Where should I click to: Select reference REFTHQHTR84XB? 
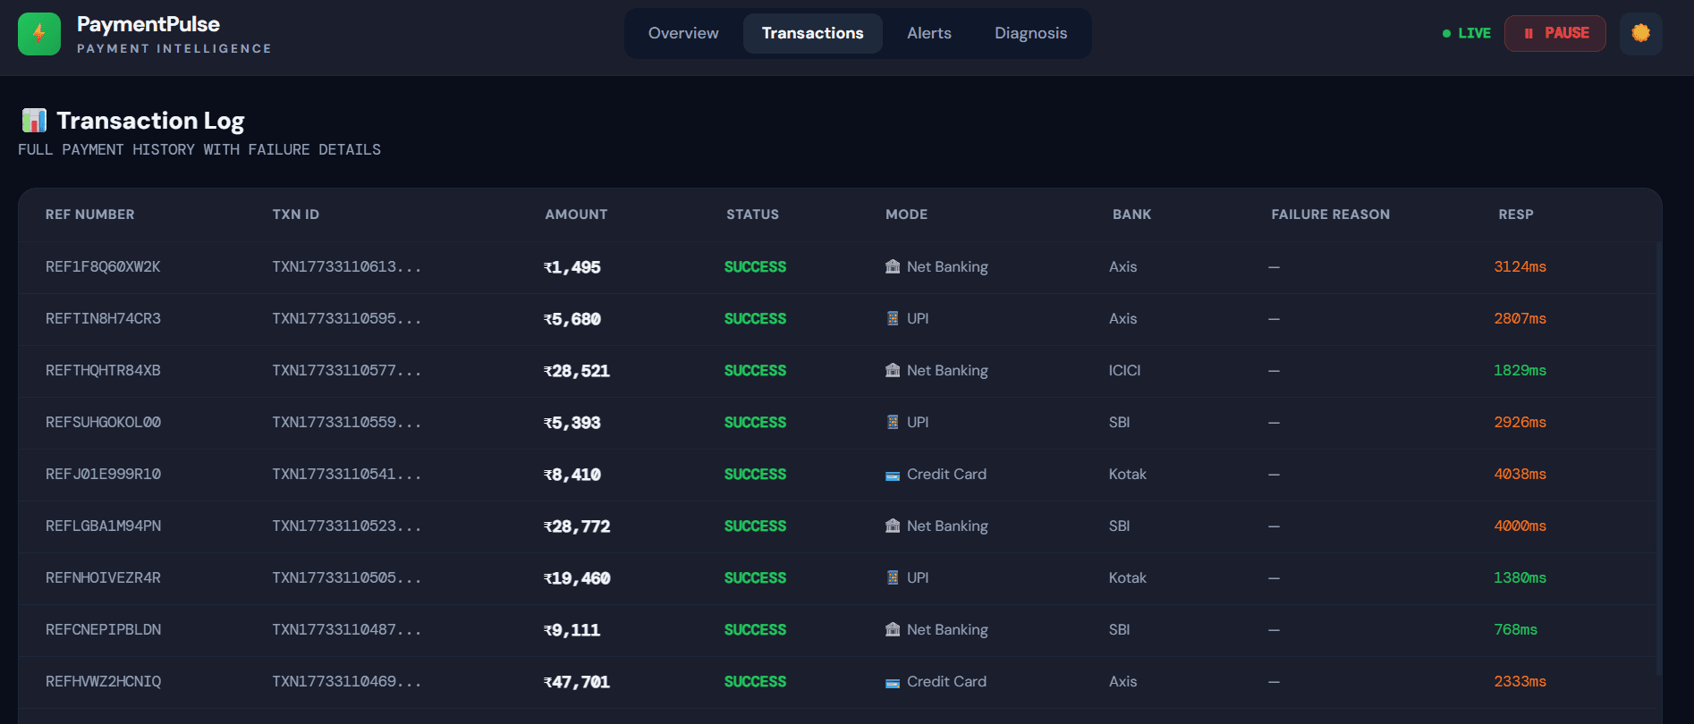click(x=103, y=370)
